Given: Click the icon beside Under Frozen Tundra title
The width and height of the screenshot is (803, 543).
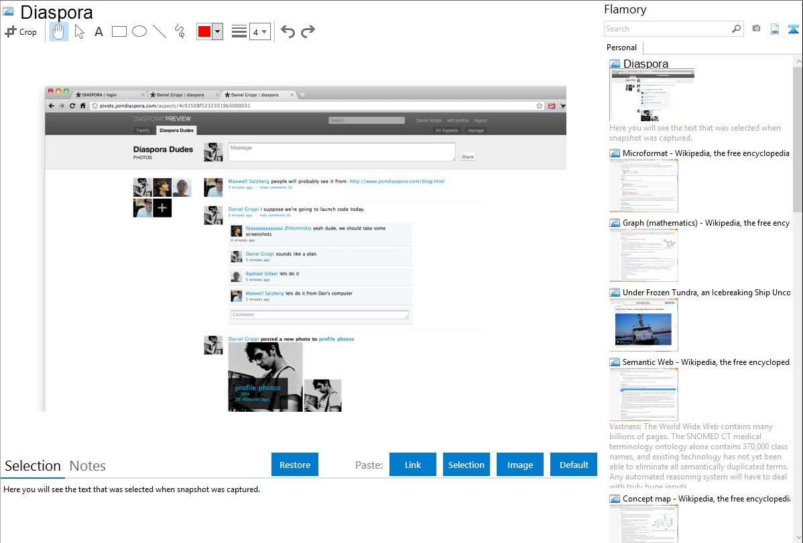Looking at the screenshot, I should point(615,293).
